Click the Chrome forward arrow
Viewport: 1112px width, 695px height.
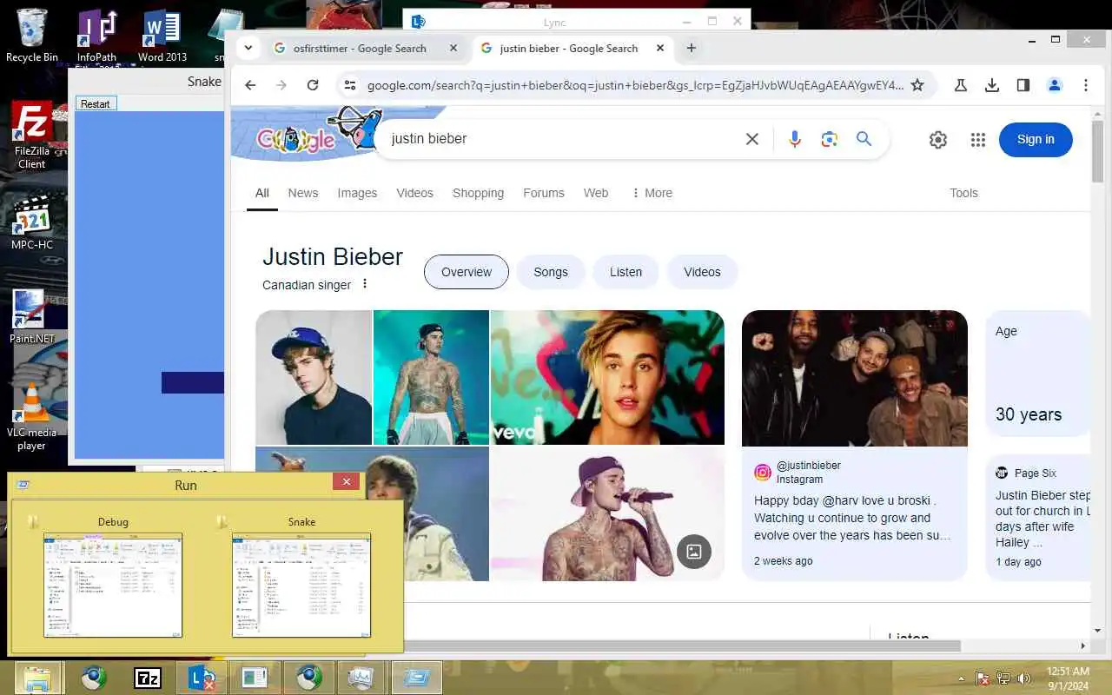click(281, 85)
